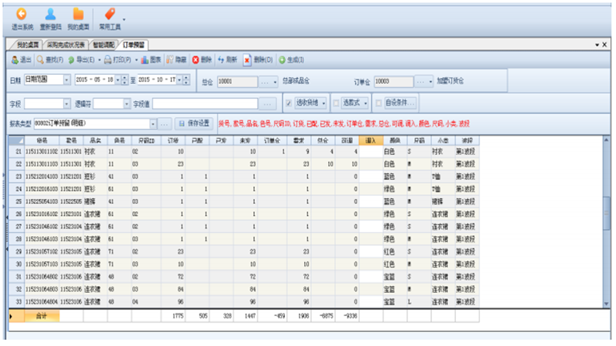Click the ellipsis button beside 总仓 field

(266, 80)
